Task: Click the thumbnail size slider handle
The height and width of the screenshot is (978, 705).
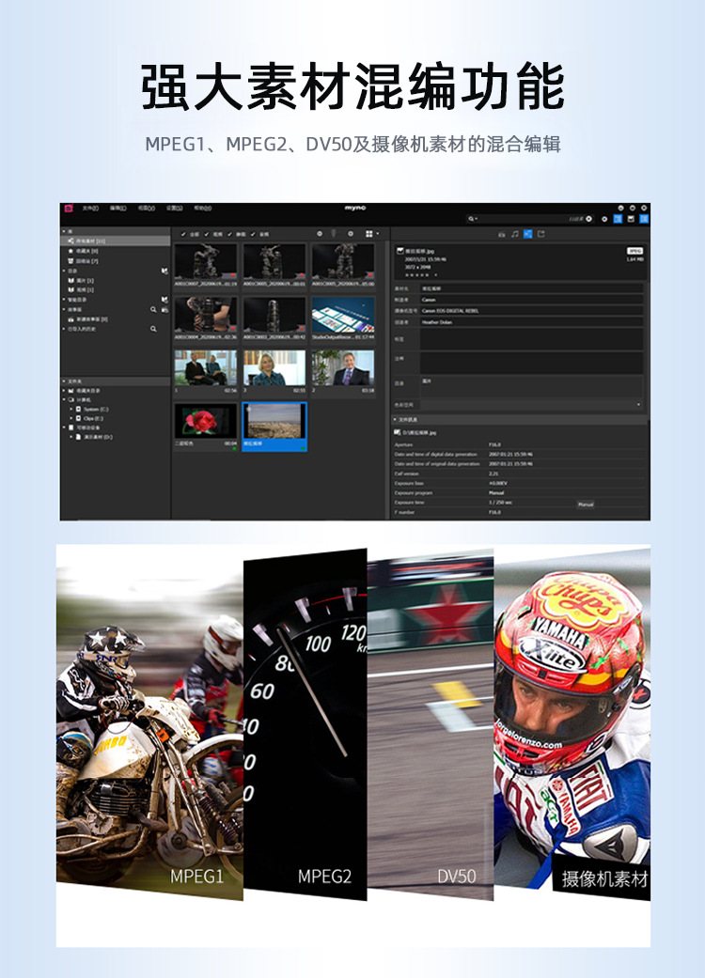Action: pos(333,234)
